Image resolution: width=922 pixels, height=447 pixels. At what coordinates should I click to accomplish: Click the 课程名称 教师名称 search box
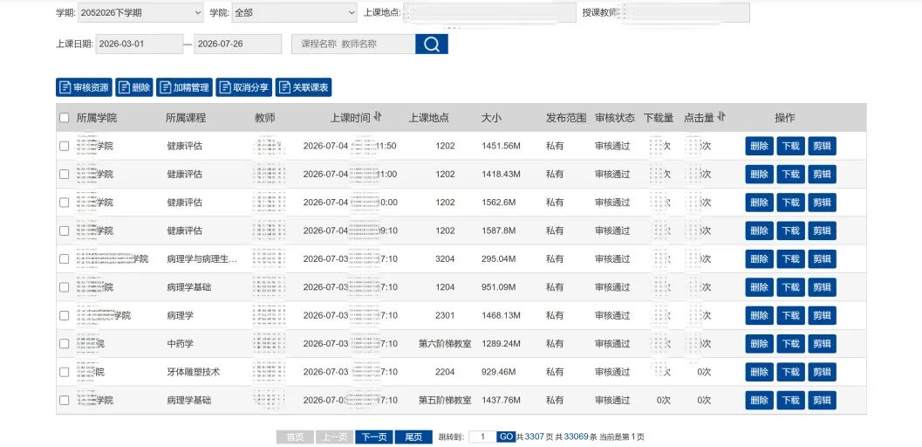click(x=353, y=45)
